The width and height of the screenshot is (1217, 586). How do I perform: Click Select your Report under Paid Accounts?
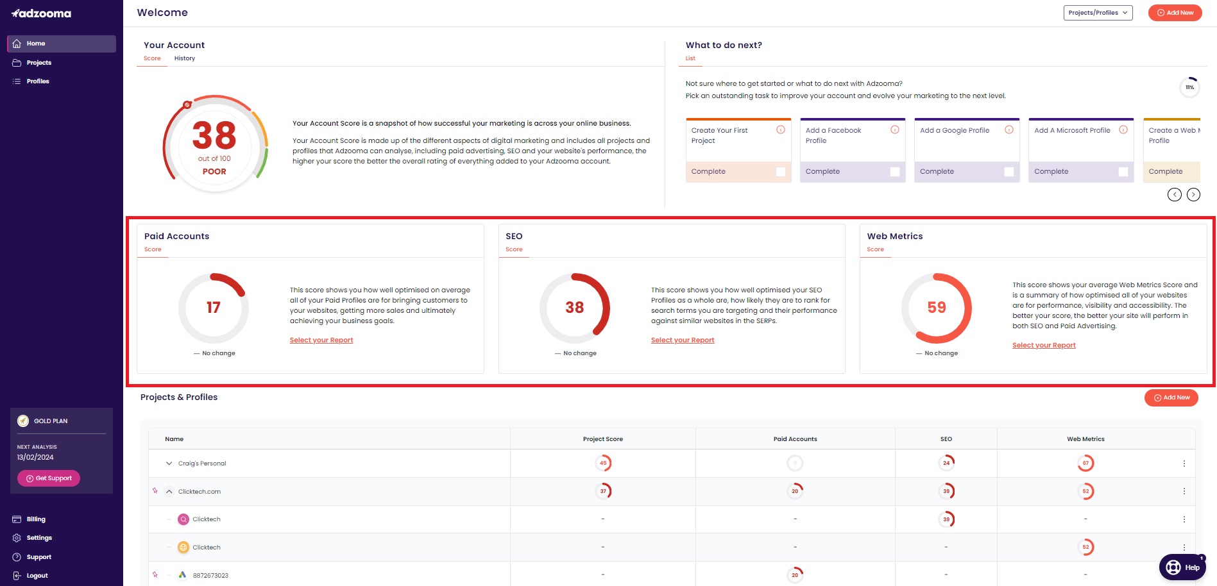pos(321,340)
